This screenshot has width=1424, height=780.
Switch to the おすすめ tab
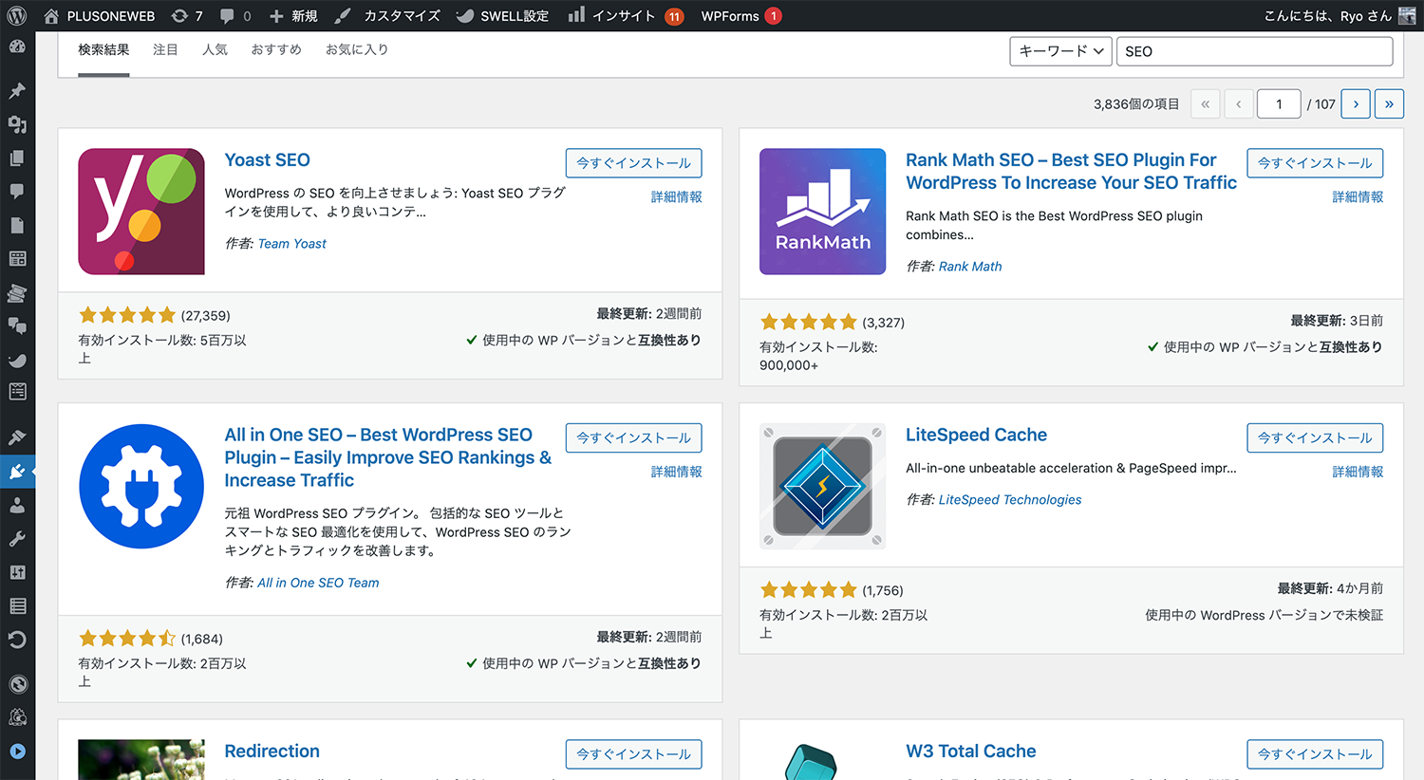[276, 49]
